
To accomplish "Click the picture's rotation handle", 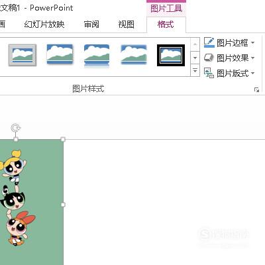I will pyautogui.click(x=16, y=128).
